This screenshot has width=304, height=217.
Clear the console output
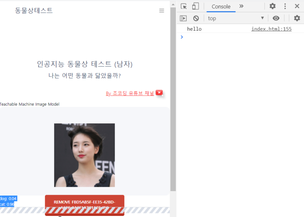click(196, 18)
